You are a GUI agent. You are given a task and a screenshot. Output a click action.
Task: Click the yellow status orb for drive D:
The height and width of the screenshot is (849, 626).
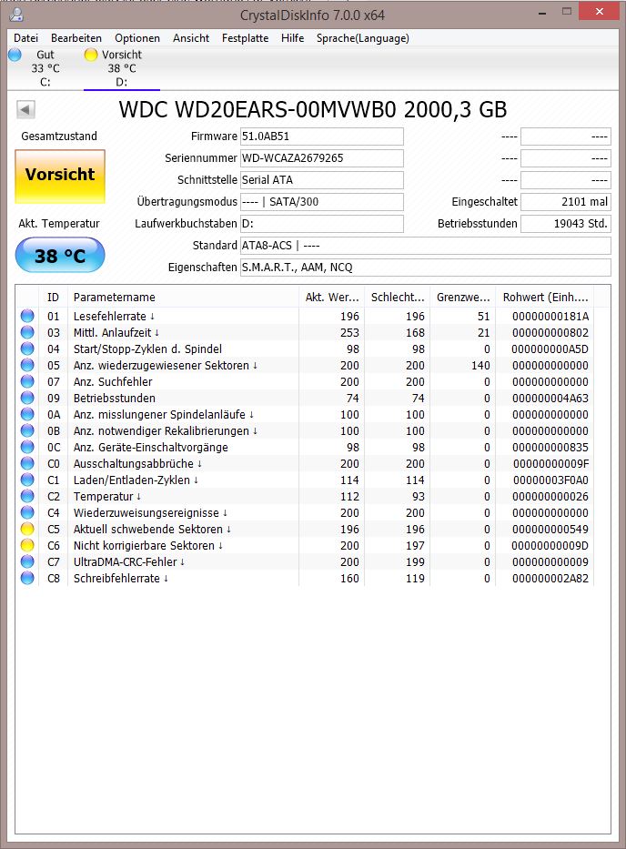91,55
